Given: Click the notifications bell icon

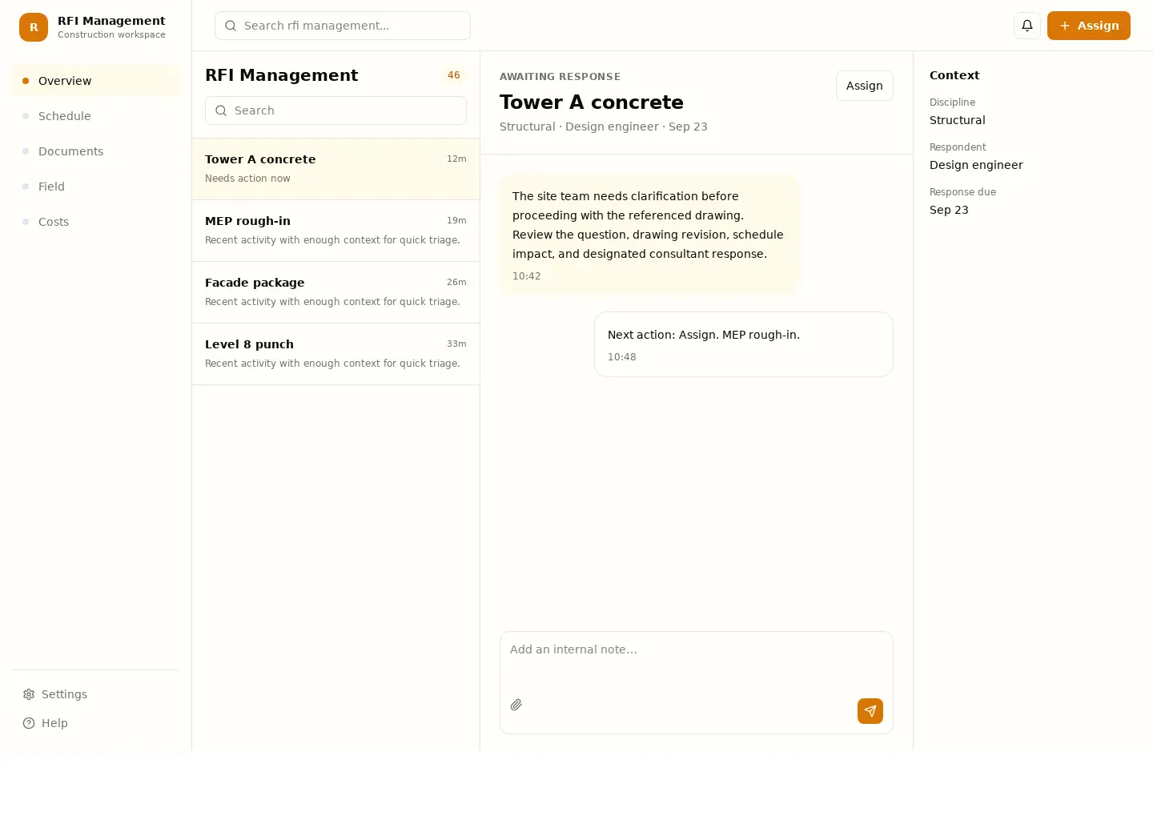Looking at the screenshot, I should pos(1027,26).
